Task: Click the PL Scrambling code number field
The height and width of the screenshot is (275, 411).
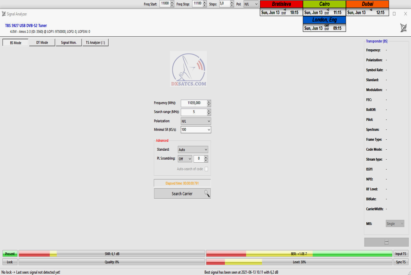Action: (x=199, y=159)
